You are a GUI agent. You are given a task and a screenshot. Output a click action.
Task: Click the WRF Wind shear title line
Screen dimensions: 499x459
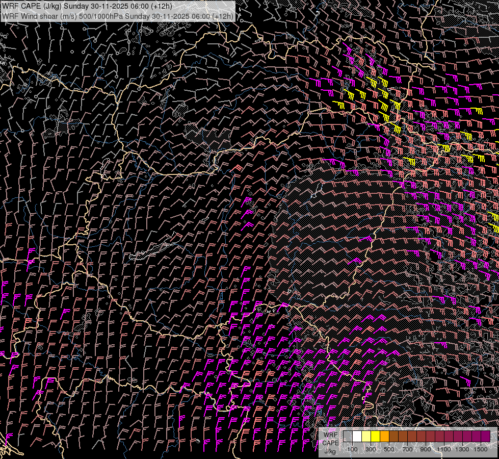coord(118,16)
